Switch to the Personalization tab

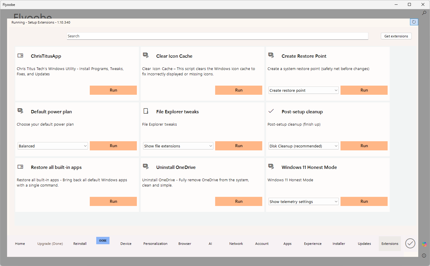pyautogui.click(x=155, y=244)
